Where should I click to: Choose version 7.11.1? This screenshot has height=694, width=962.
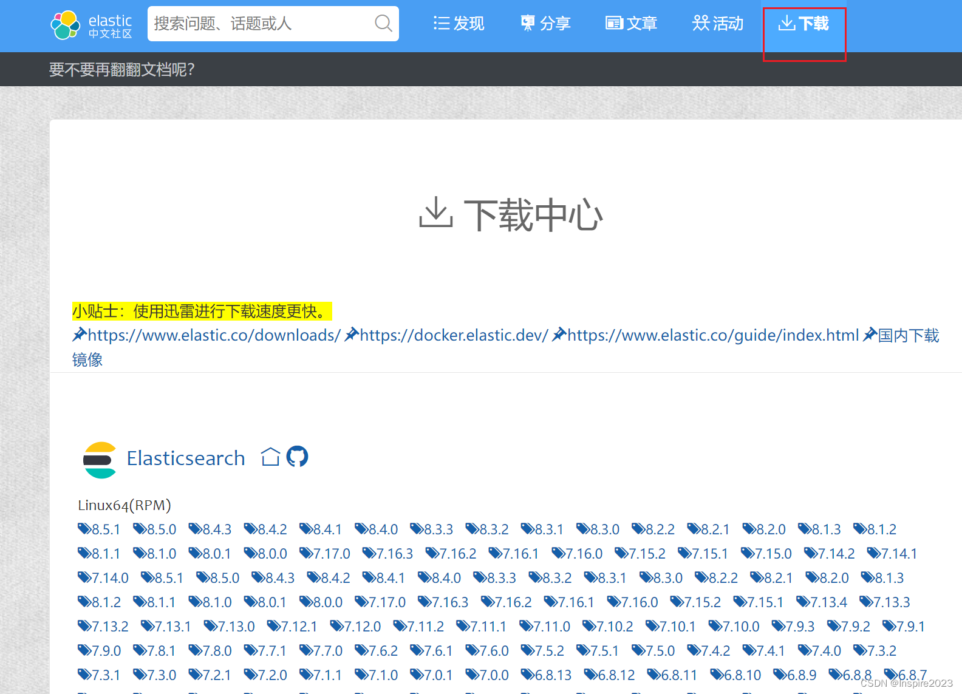[481, 627]
